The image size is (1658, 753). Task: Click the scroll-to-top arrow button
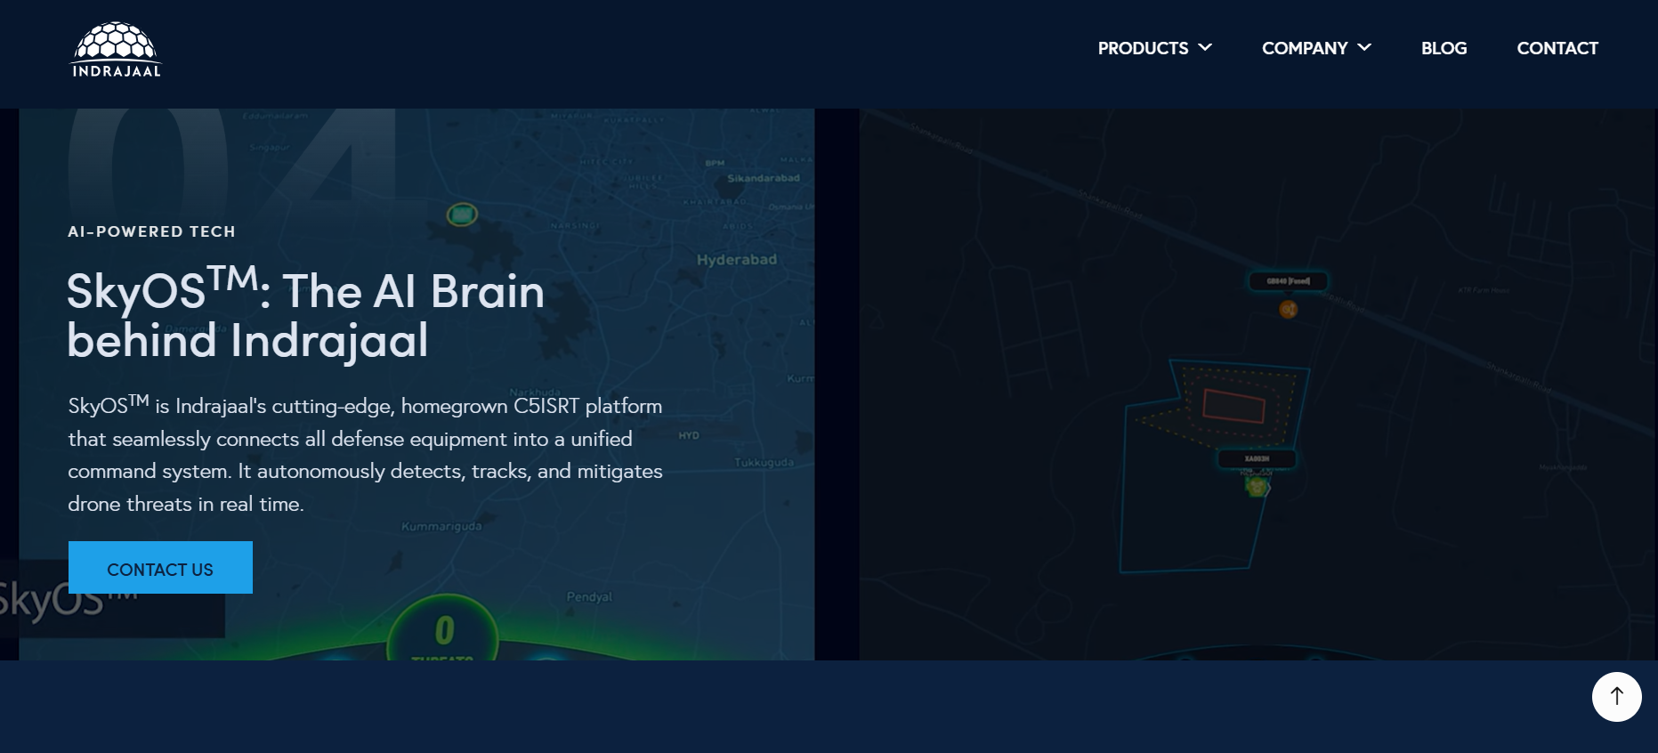1616,697
